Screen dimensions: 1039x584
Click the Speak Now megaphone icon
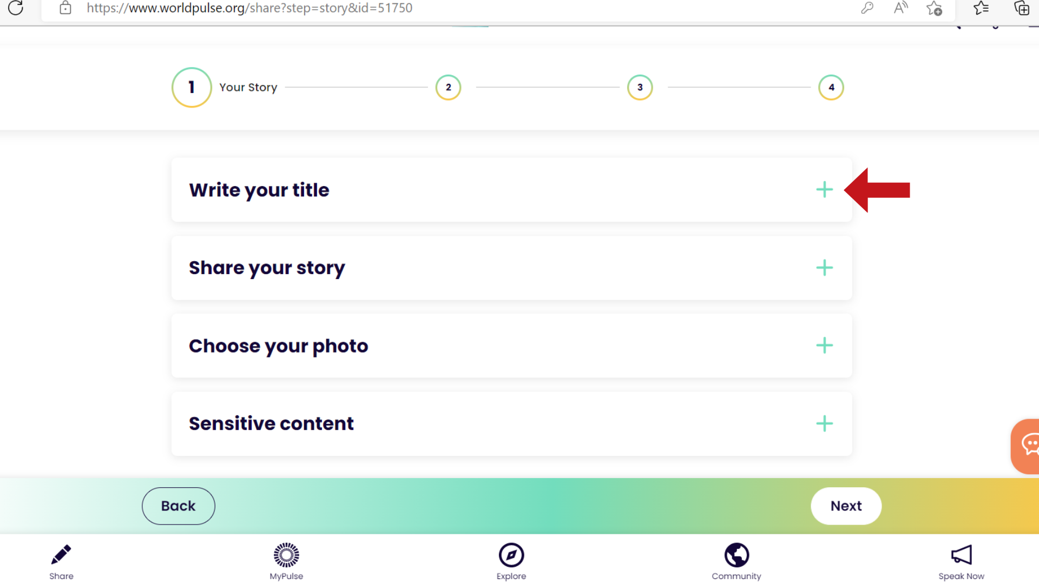(962, 555)
